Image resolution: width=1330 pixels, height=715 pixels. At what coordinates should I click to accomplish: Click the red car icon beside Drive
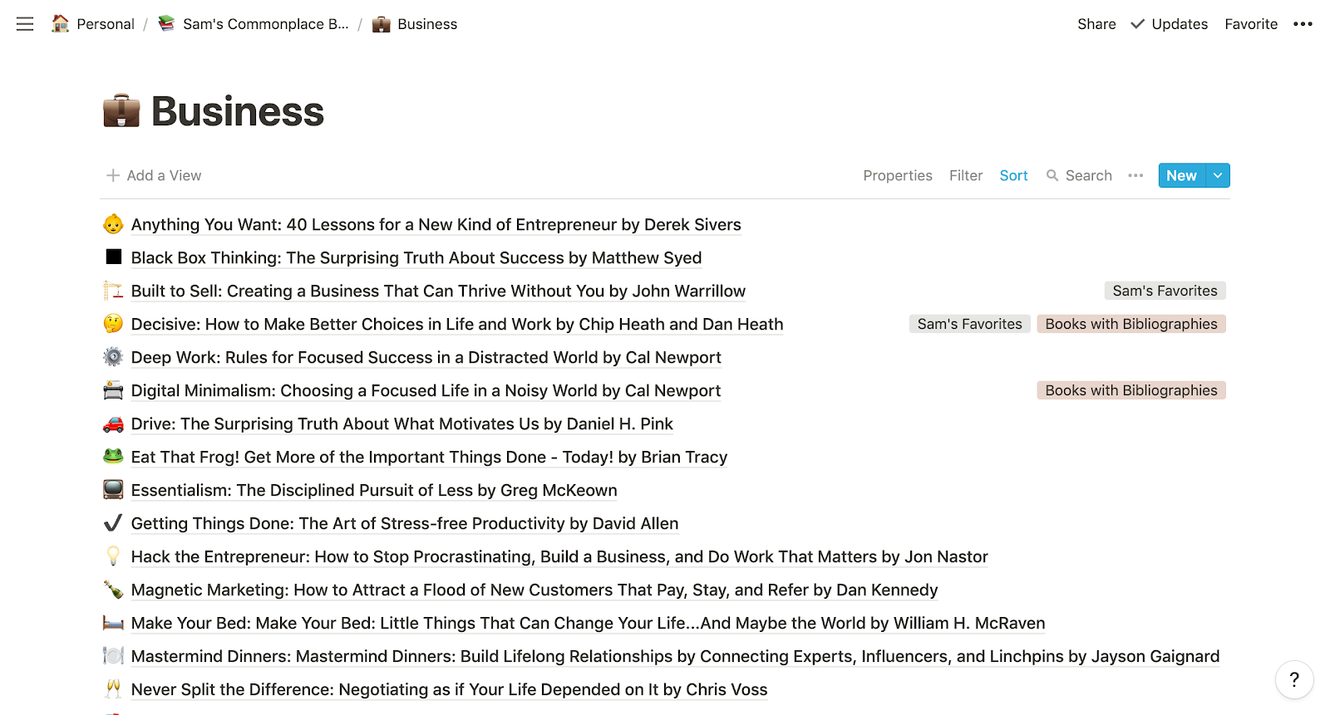tap(113, 424)
